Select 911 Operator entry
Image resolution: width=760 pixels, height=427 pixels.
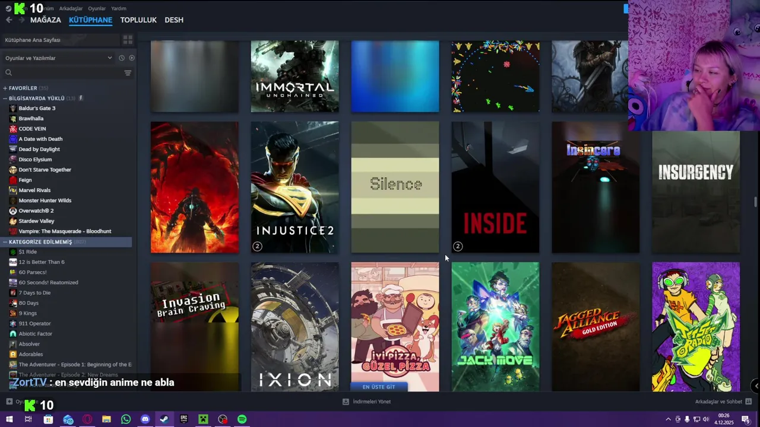coord(34,324)
